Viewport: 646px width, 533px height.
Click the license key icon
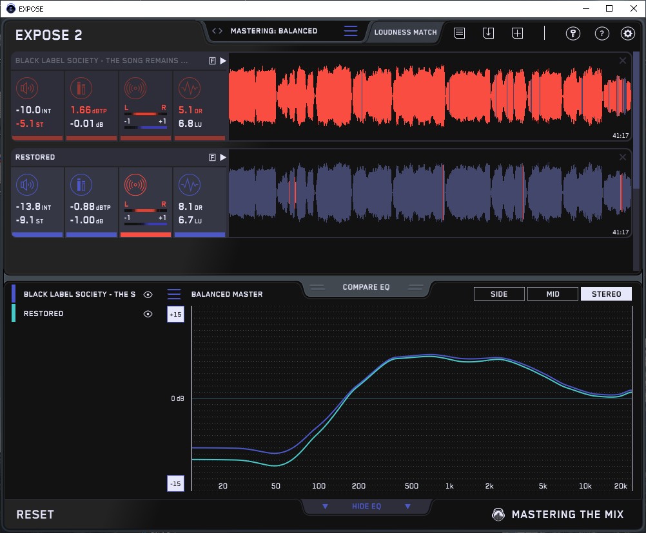573,33
